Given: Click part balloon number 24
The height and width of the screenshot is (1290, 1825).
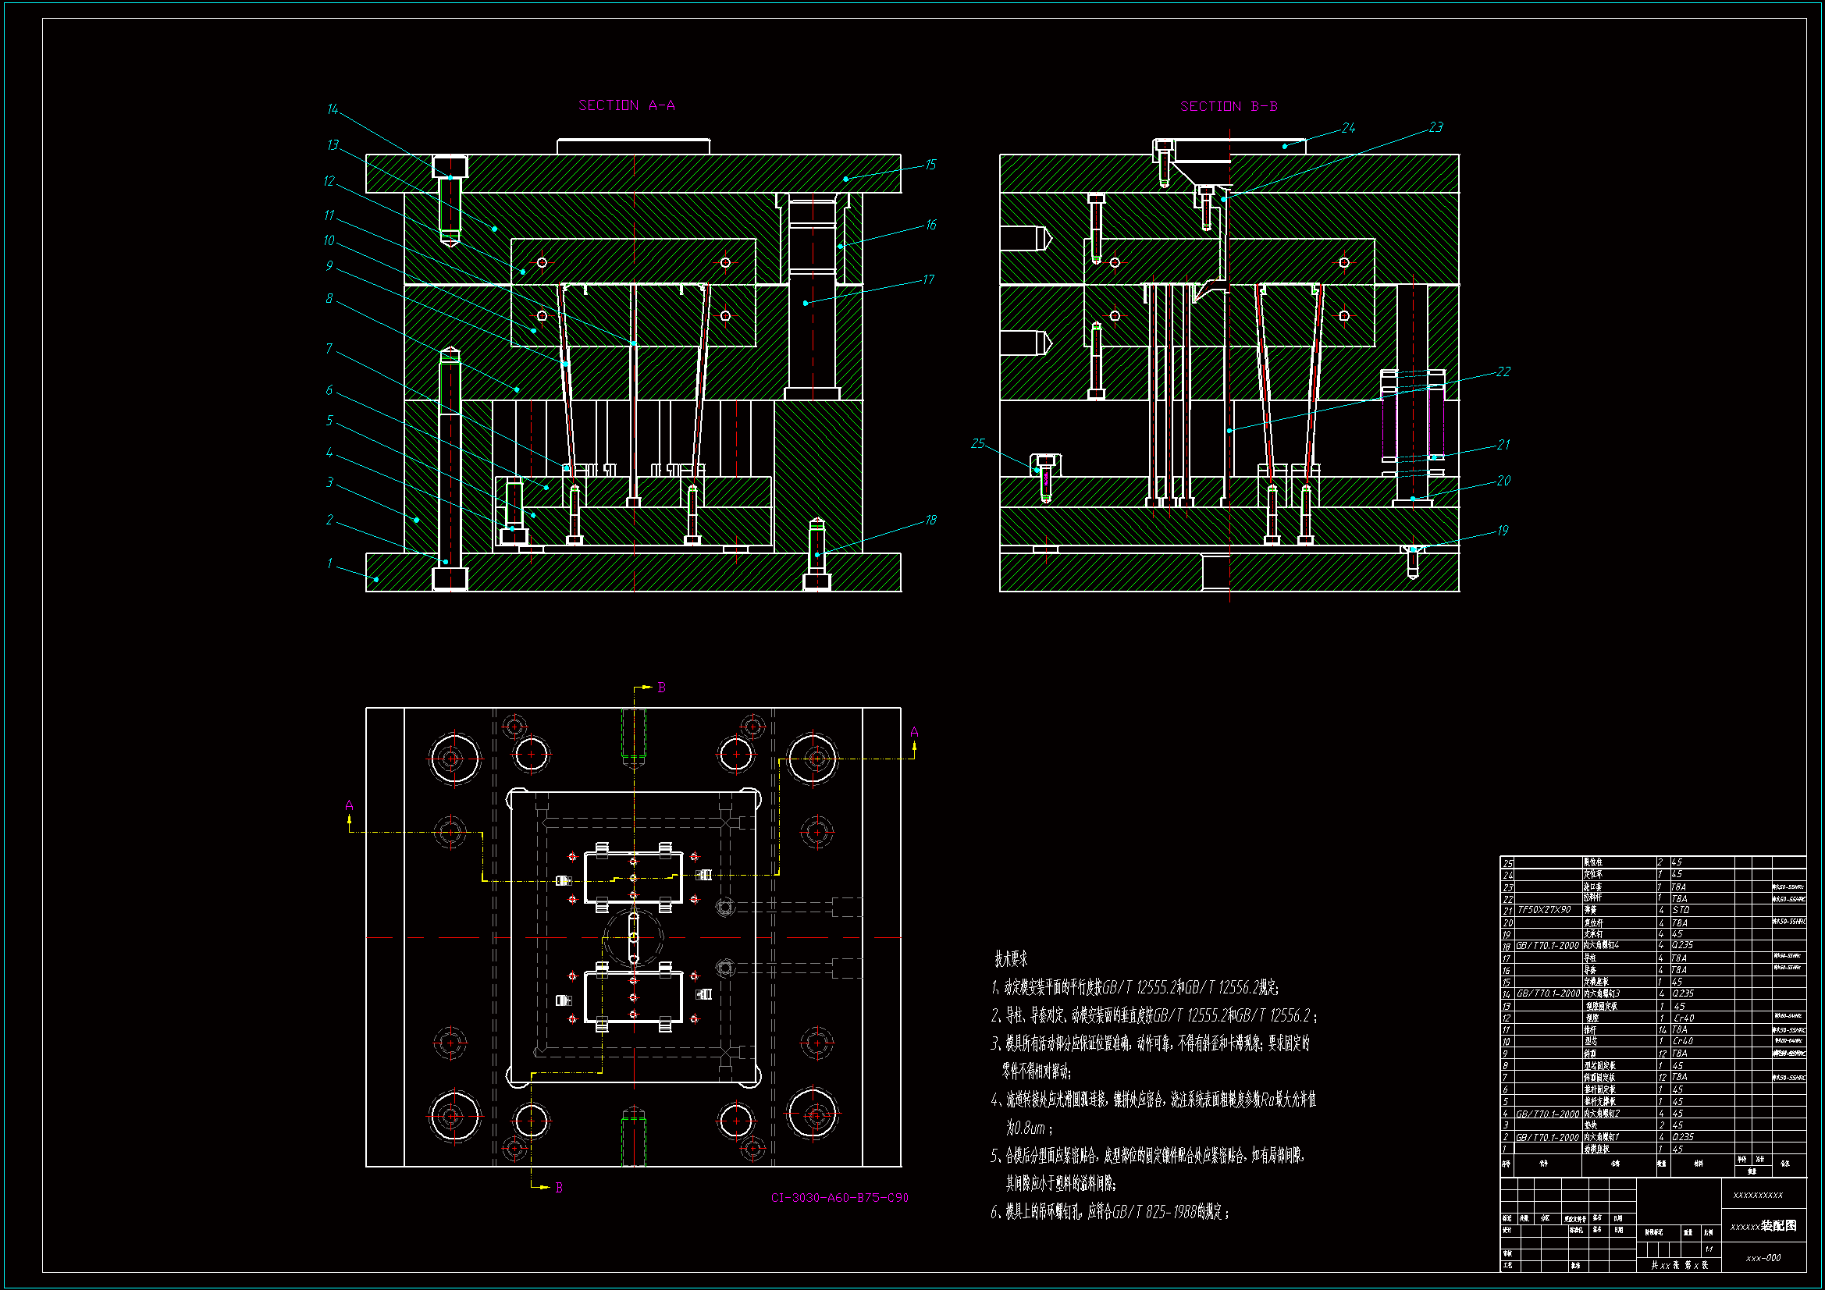Looking at the screenshot, I should 1348,128.
